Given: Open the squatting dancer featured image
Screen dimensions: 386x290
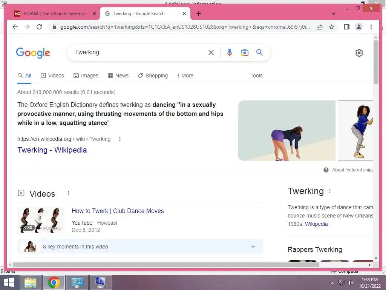Looking at the screenshot, I should pyautogui.click(x=355, y=130).
